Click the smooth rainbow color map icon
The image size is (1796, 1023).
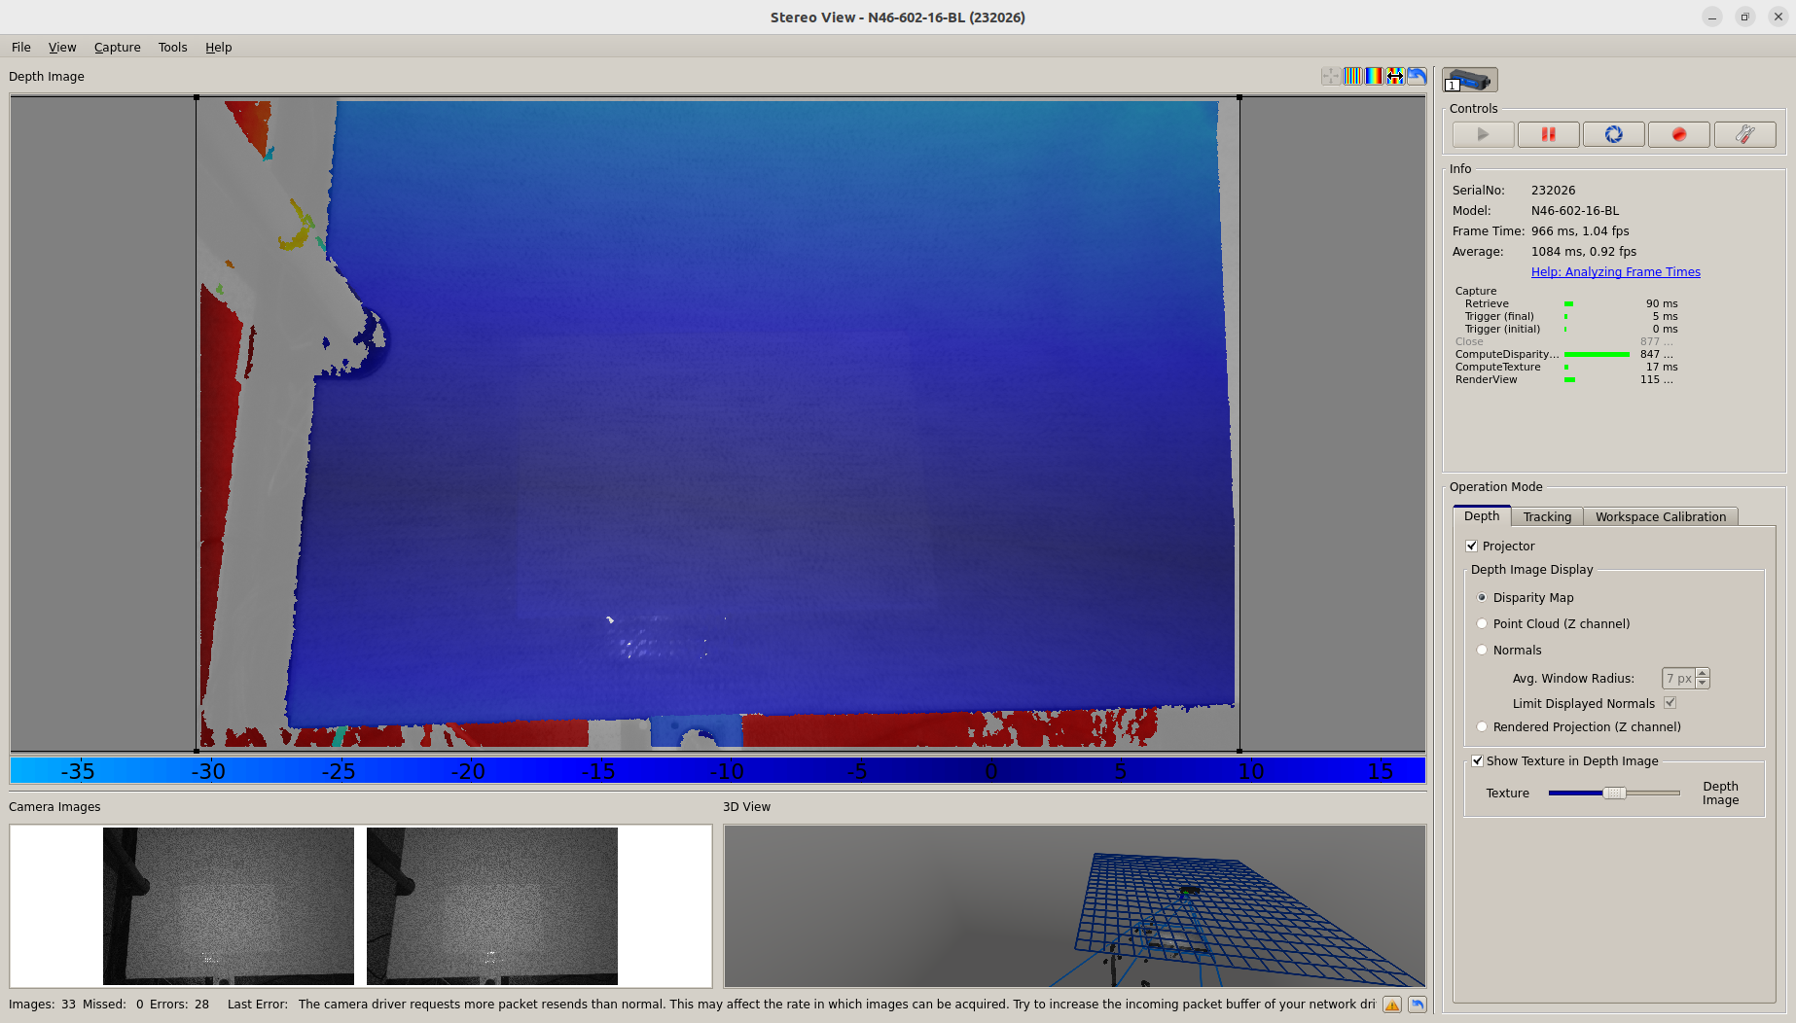pos(1374,76)
